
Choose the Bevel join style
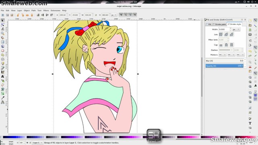point(232,34)
